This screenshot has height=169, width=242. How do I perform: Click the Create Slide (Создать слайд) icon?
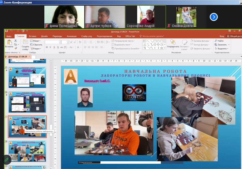pyautogui.click(x=25, y=43)
